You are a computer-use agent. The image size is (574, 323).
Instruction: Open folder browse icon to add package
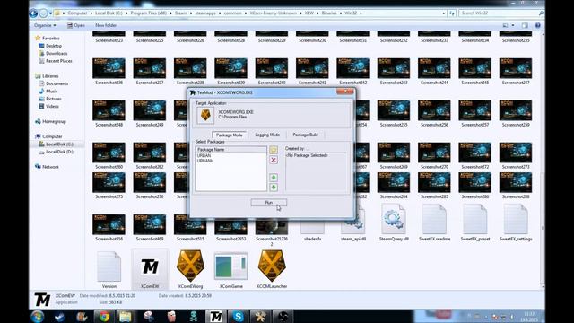pos(273,150)
